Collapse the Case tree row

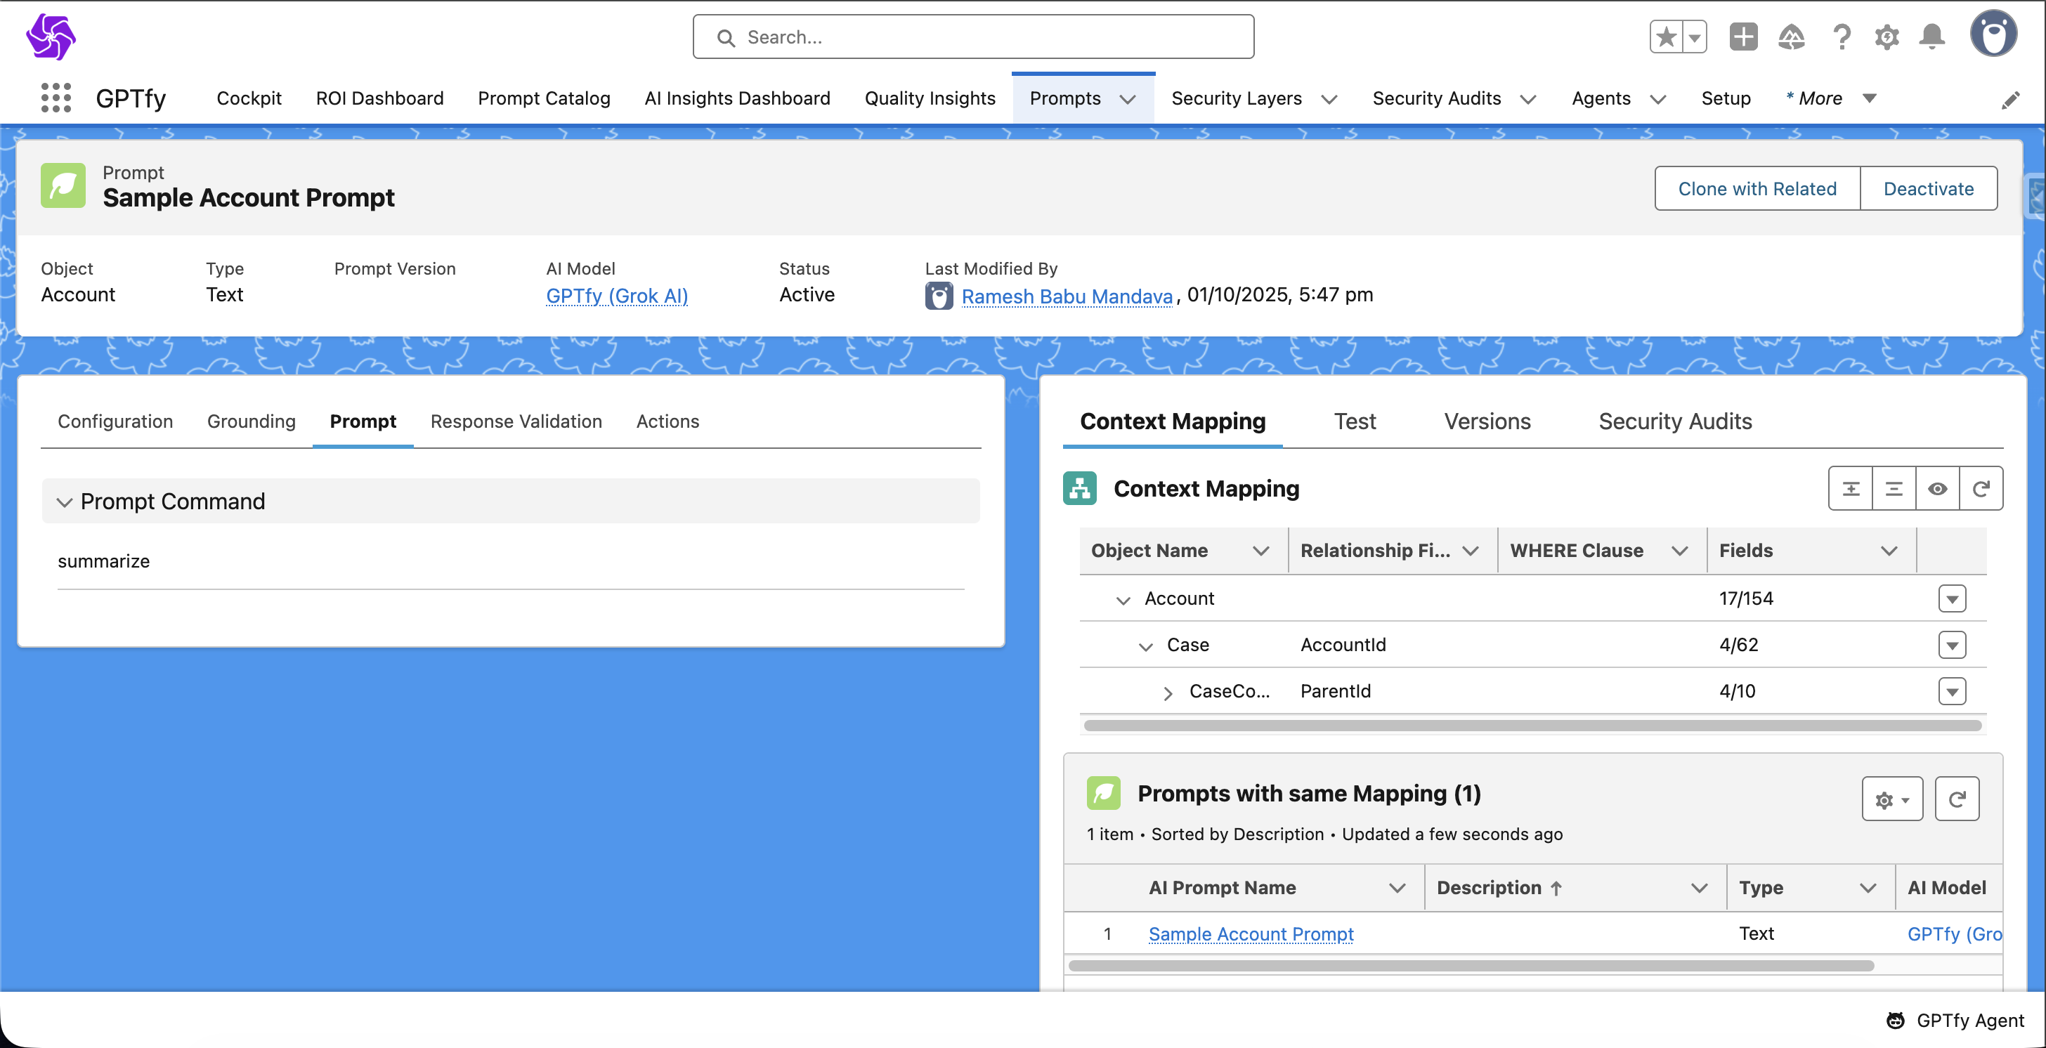(x=1145, y=646)
